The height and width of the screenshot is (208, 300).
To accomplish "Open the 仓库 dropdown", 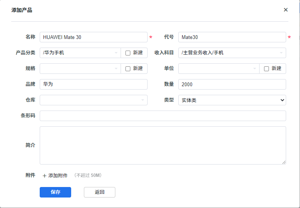I will click(94, 100).
